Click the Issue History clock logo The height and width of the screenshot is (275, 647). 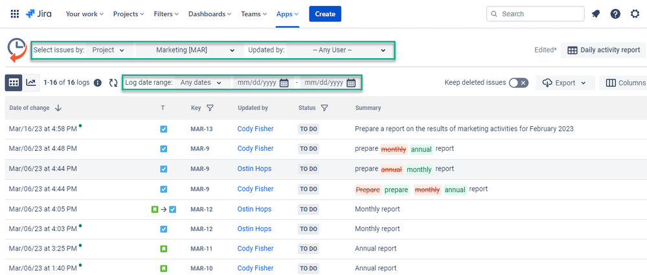point(17,50)
